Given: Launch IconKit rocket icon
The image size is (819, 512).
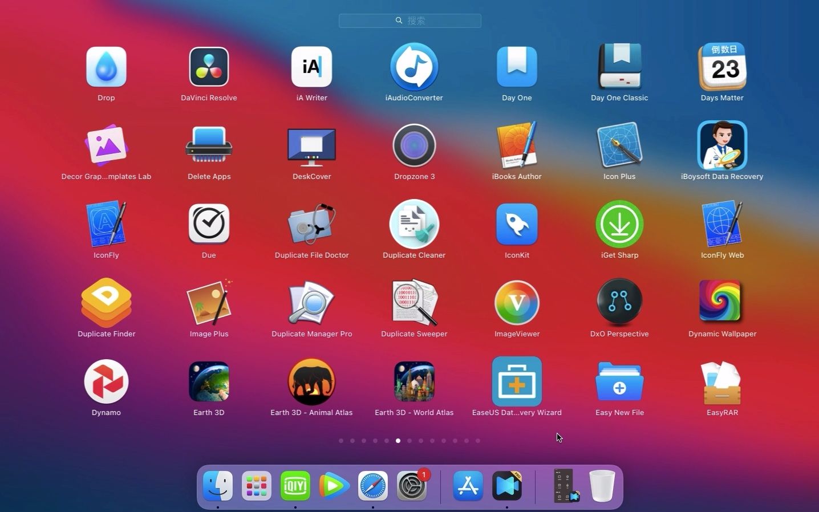Looking at the screenshot, I should (517, 224).
